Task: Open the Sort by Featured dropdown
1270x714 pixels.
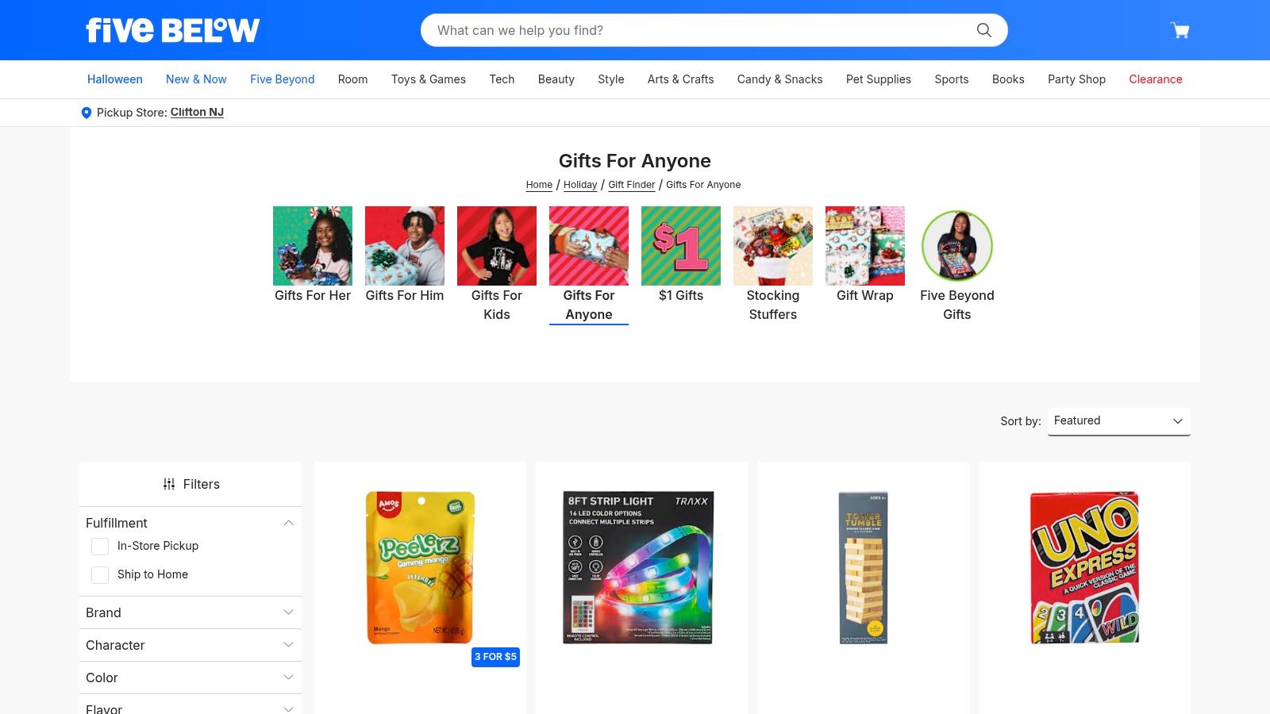Action: click(x=1119, y=421)
